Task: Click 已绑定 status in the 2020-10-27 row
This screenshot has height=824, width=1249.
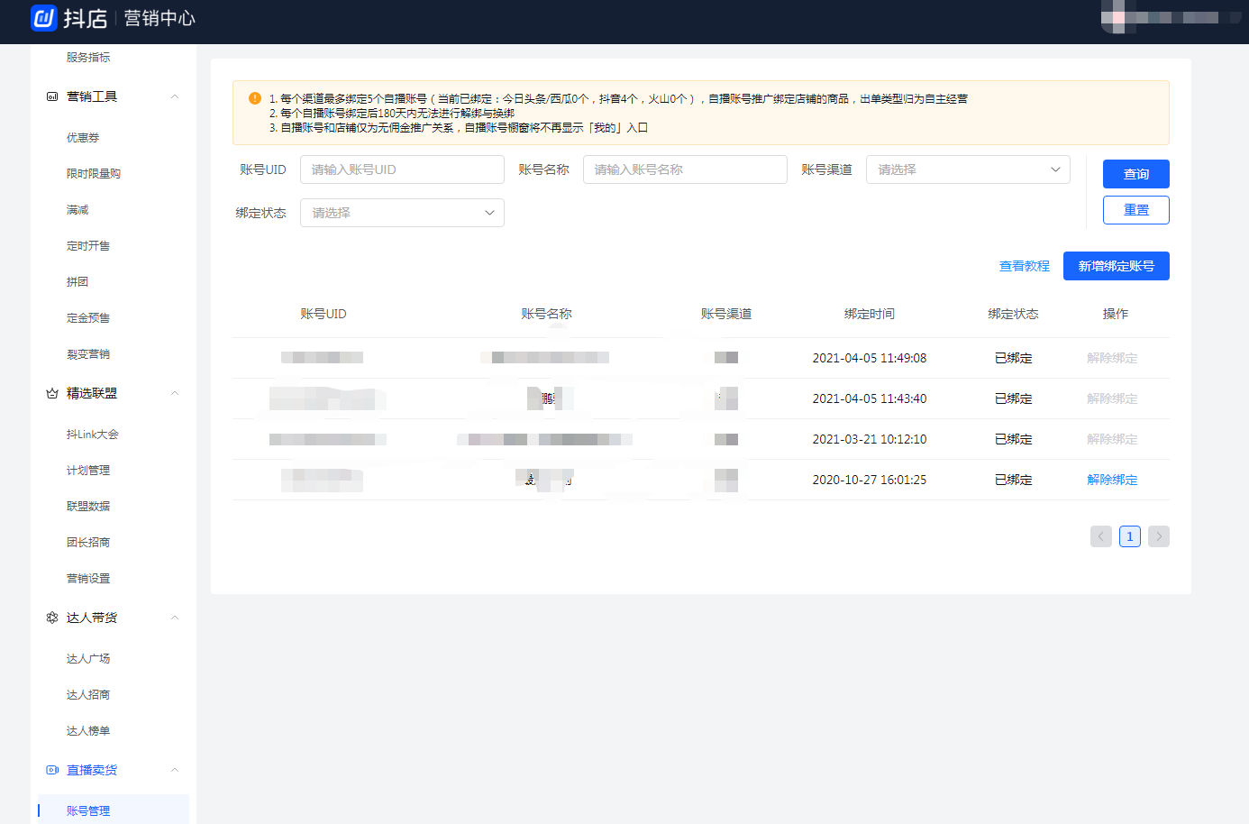Action: pos(1014,480)
